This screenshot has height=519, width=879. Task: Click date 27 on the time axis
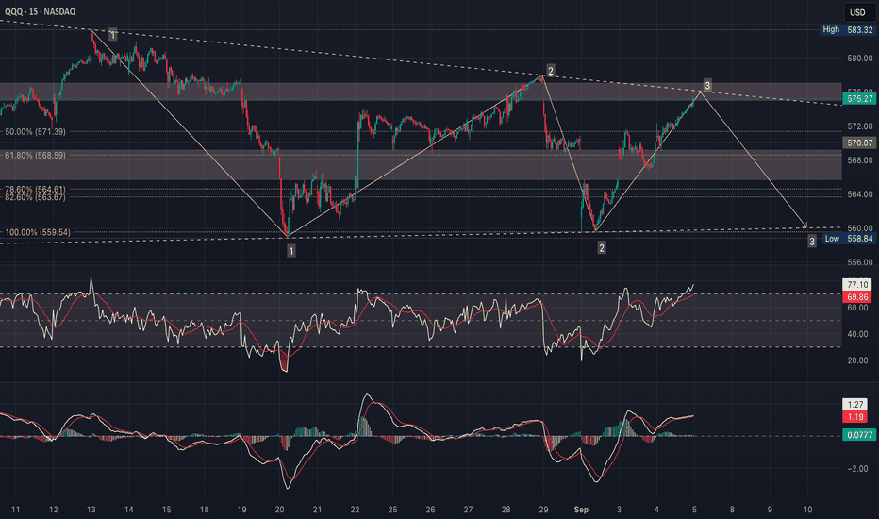(x=468, y=510)
